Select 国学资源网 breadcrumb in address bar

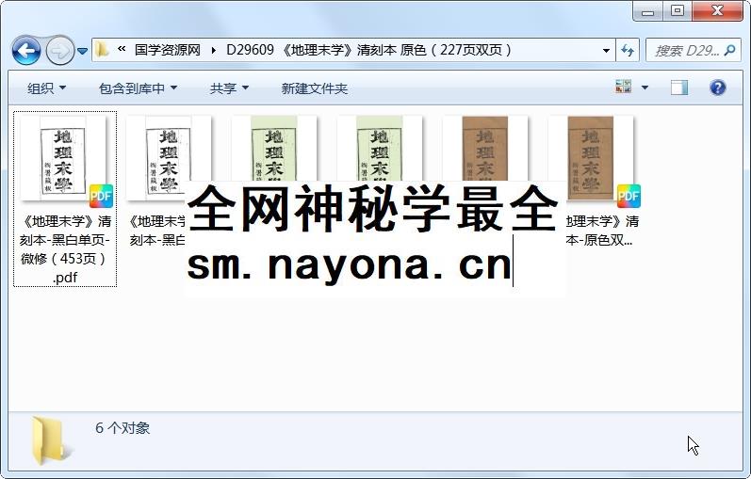[x=167, y=50]
